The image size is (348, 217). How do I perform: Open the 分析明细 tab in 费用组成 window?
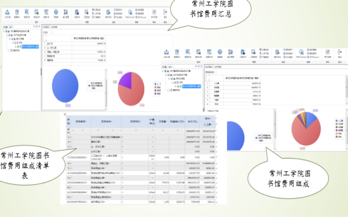click(218, 67)
